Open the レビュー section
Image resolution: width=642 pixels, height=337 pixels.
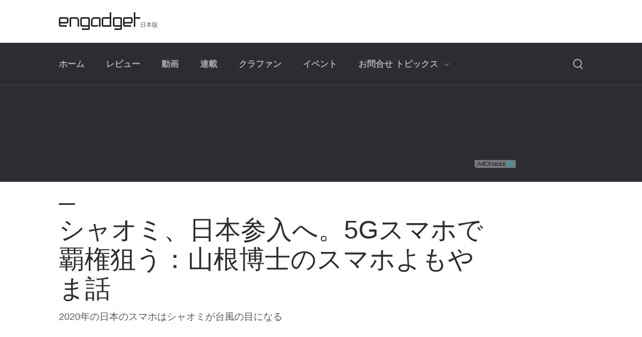tap(123, 64)
